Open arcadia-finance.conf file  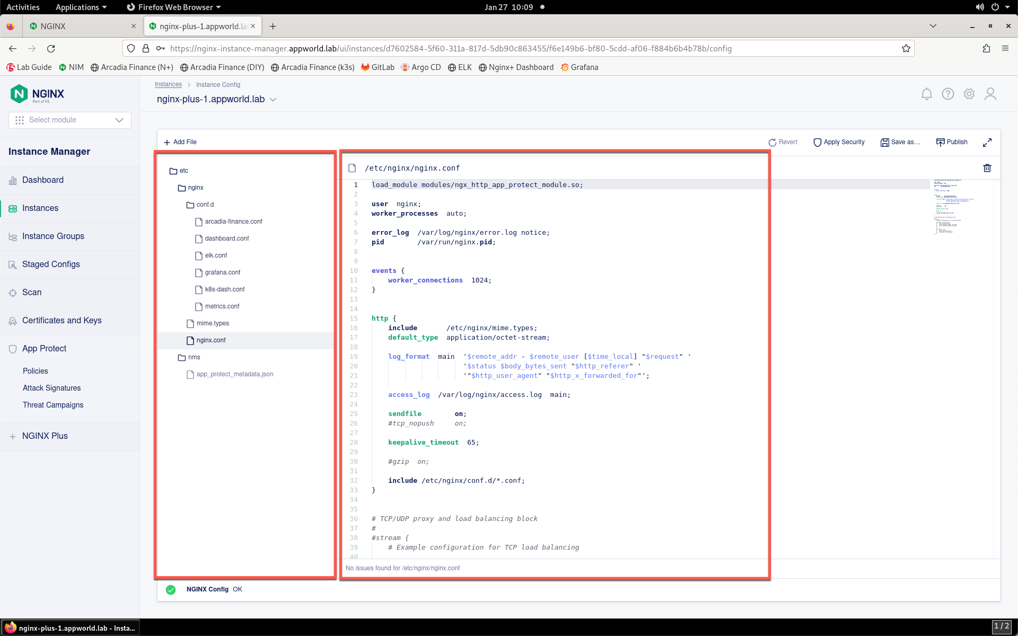[x=229, y=222]
